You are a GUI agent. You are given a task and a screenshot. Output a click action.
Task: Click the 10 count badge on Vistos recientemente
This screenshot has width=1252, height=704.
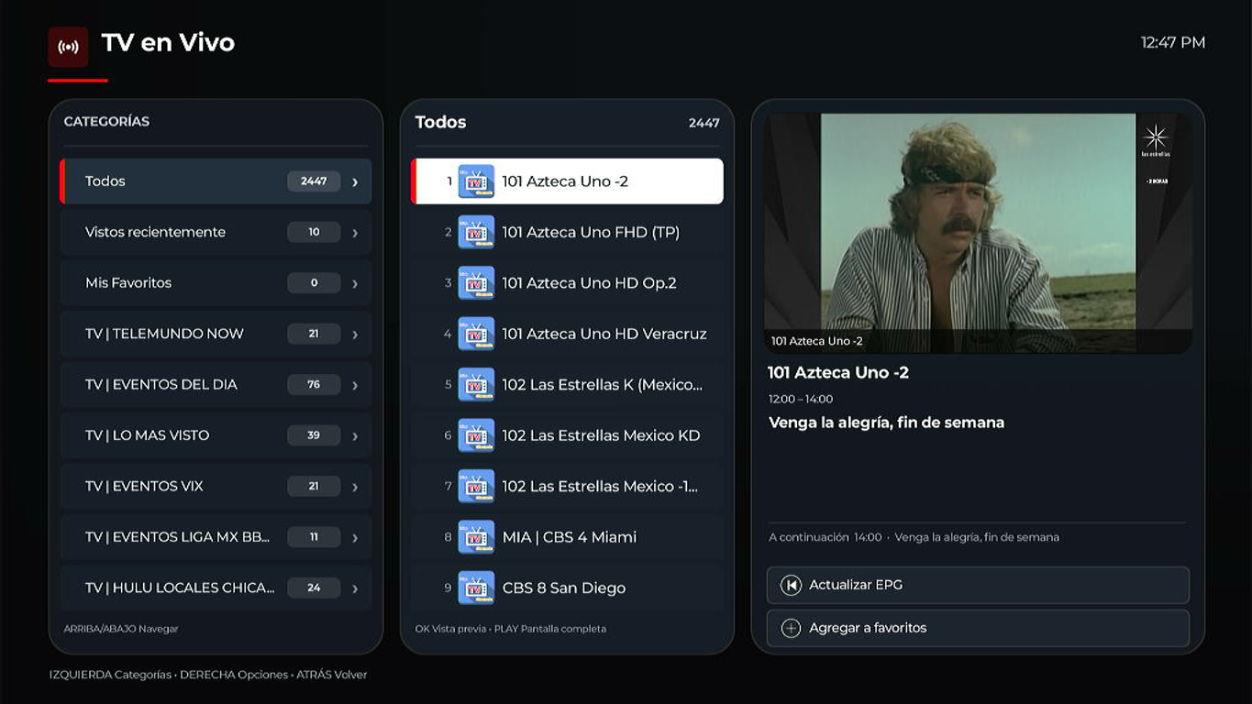(314, 232)
